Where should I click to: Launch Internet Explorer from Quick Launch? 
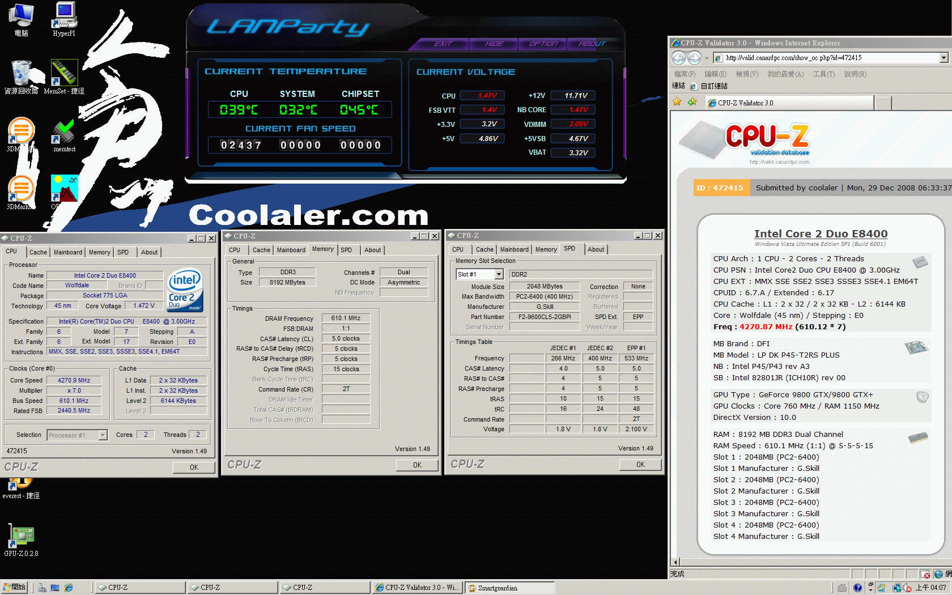(69, 588)
